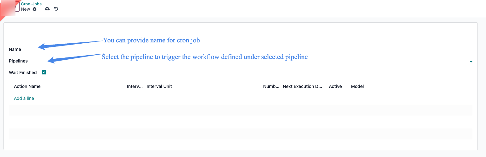Expand the Pipelines dropdown arrow
The height and width of the screenshot is (157, 486).
pyautogui.click(x=471, y=62)
